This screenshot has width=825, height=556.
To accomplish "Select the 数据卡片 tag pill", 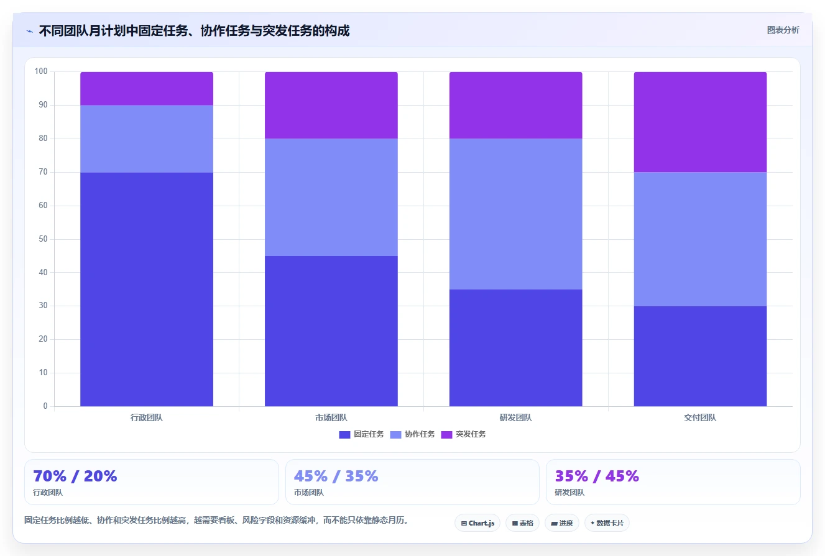I will (607, 523).
